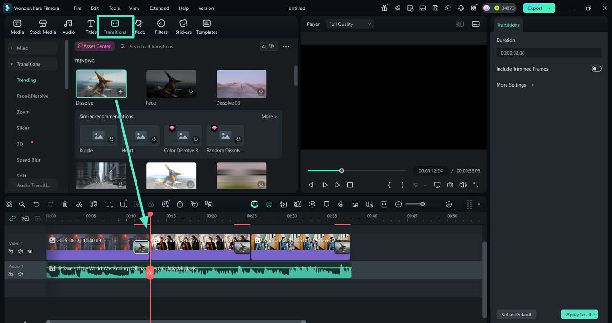Click the More link in Similar recommendations
This screenshot has height=323, width=612.
coord(269,116)
